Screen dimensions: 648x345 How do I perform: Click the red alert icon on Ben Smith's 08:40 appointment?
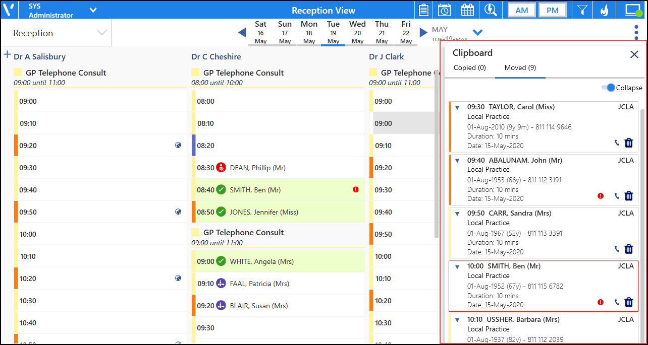(x=356, y=190)
